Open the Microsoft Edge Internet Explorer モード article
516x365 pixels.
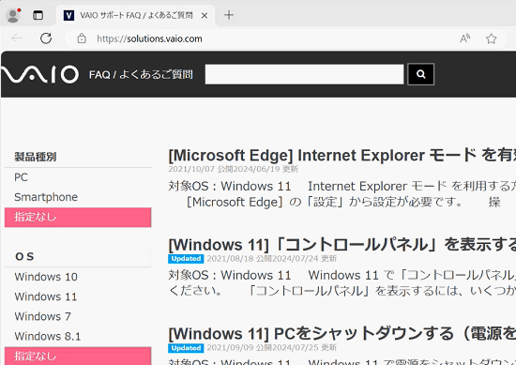click(341, 156)
